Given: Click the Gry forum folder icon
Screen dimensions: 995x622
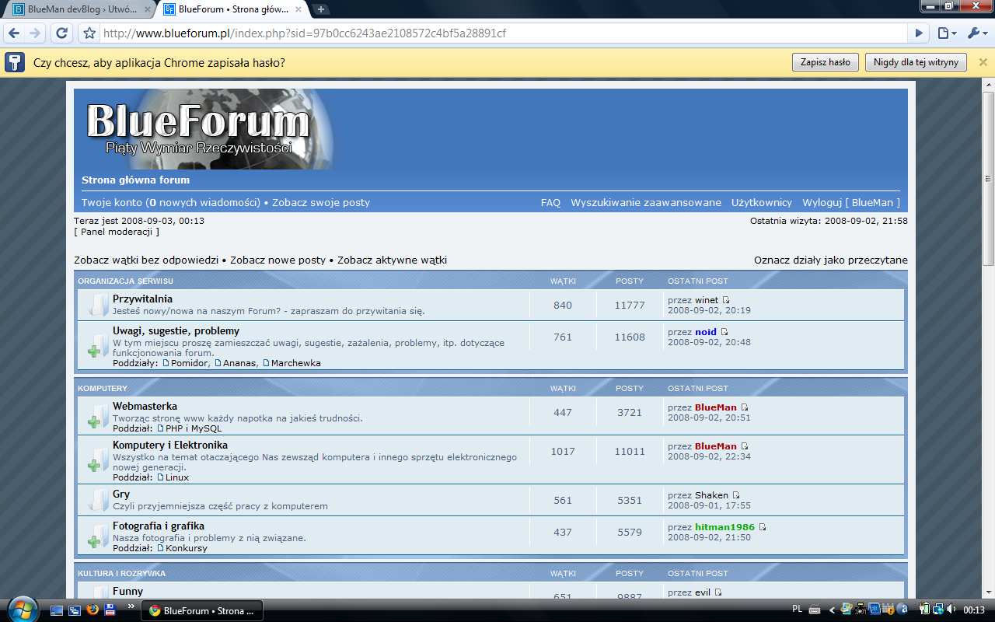Looking at the screenshot, I should point(96,500).
